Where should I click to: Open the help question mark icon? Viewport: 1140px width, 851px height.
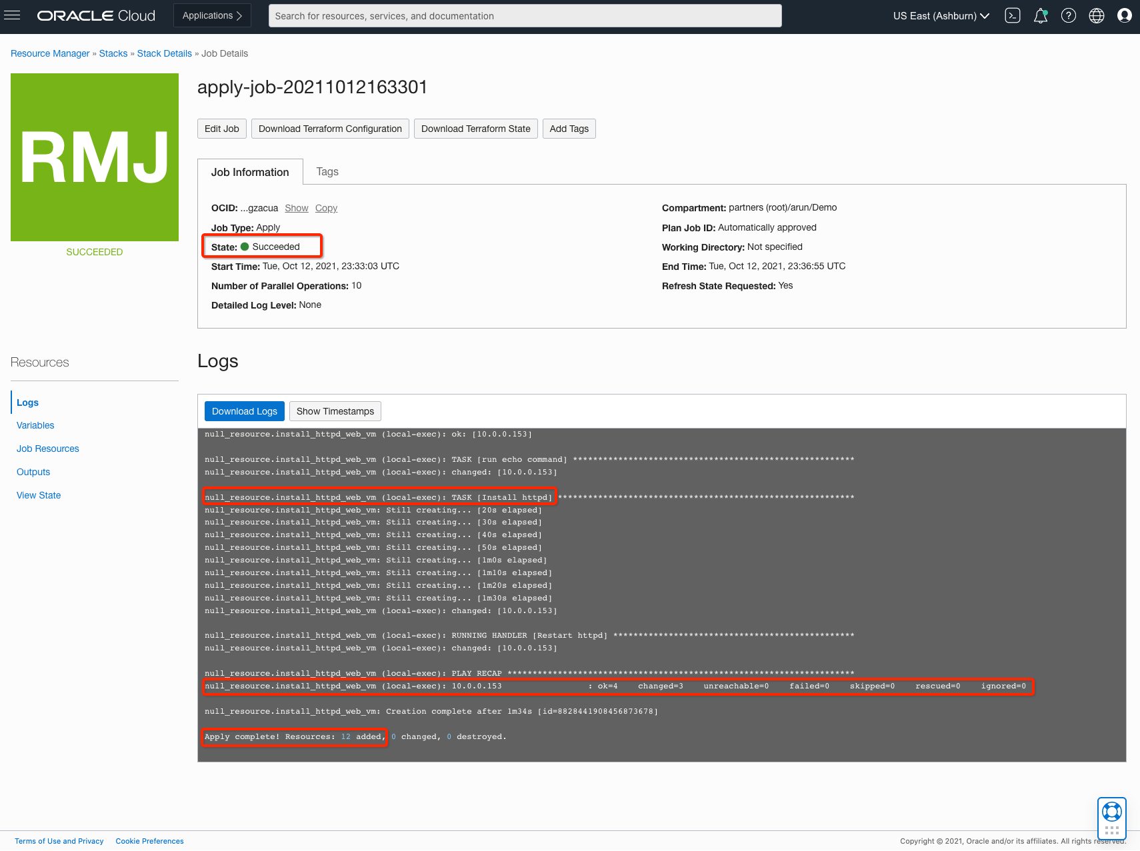point(1068,15)
